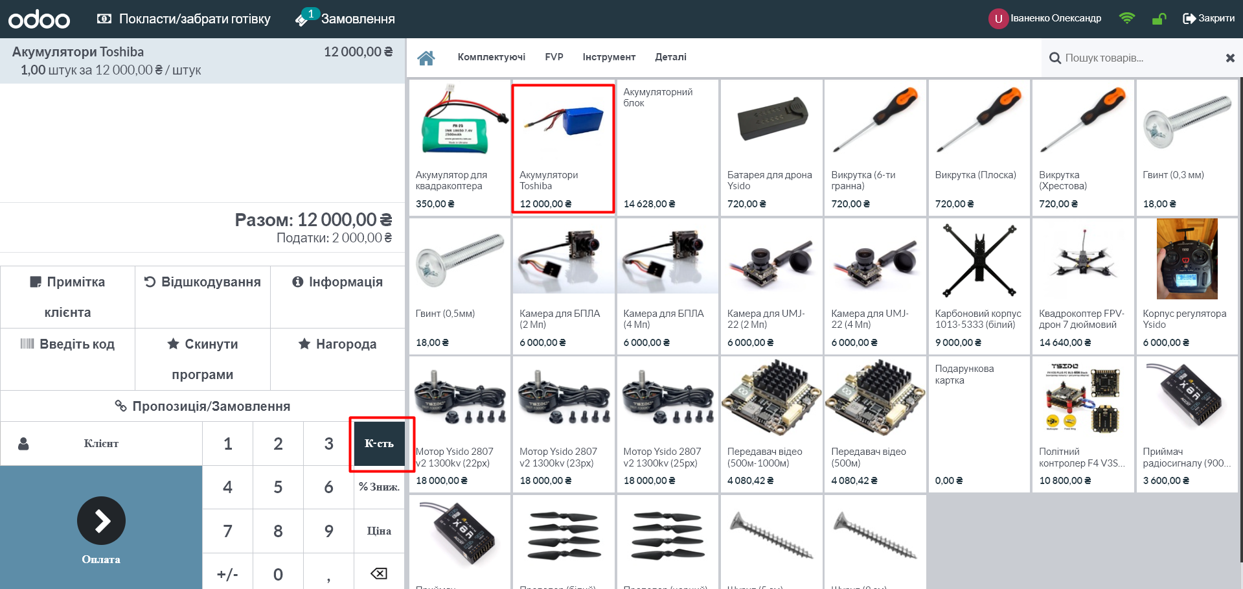Screen dimensions: 1243x589
Task: Clear product search with the X icon
Action: pyautogui.click(x=1230, y=58)
